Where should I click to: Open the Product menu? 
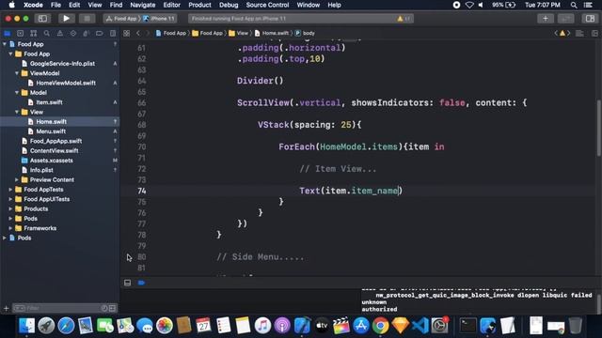click(x=199, y=5)
